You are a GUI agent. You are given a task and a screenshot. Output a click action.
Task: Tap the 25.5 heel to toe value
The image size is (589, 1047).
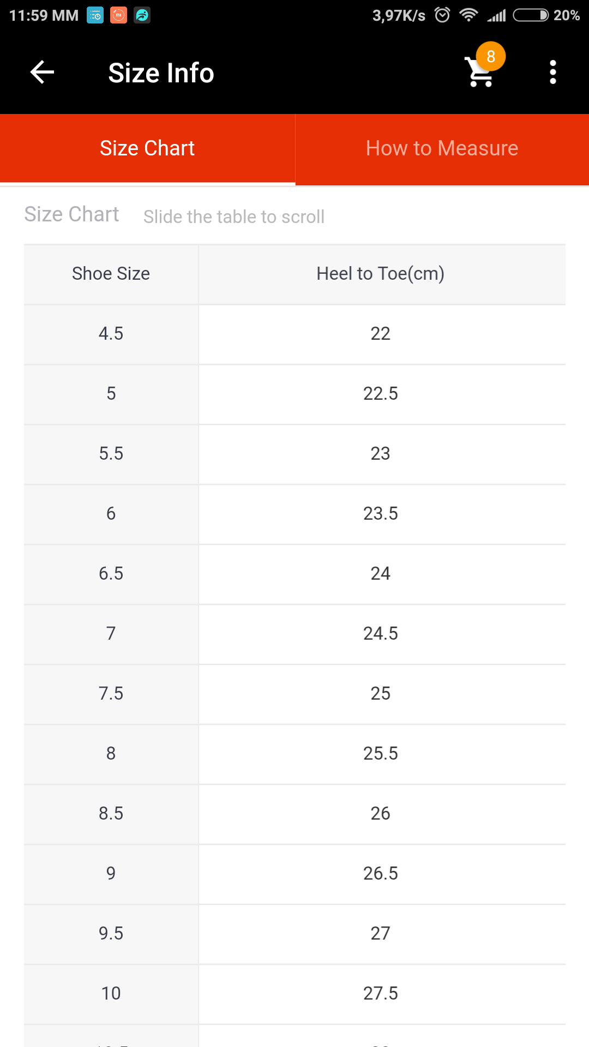click(381, 754)
